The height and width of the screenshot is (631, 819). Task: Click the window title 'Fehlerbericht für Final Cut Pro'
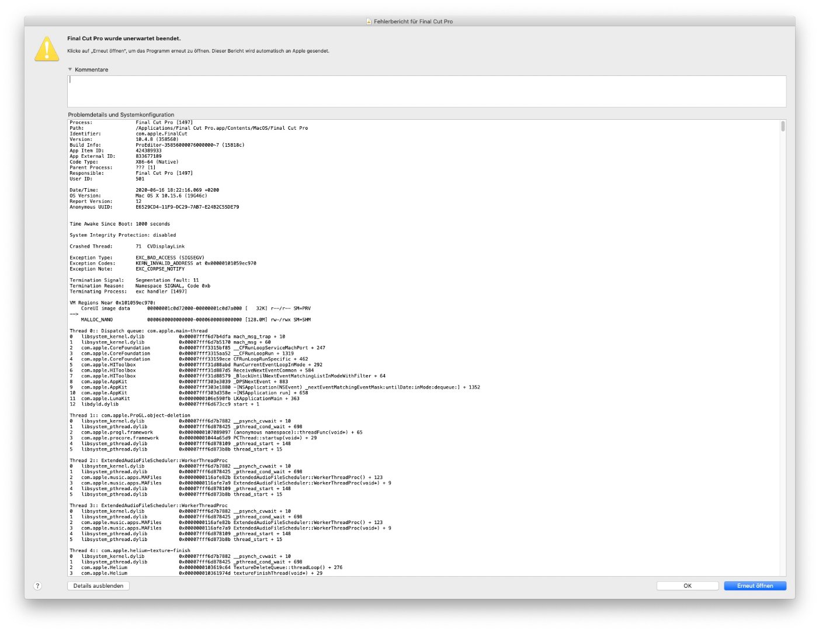[x=413, y=22]
